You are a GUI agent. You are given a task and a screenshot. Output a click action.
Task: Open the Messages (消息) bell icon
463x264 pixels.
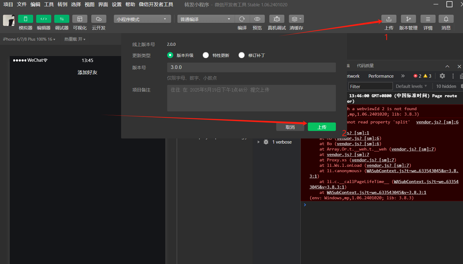click(x=446, y=19)
